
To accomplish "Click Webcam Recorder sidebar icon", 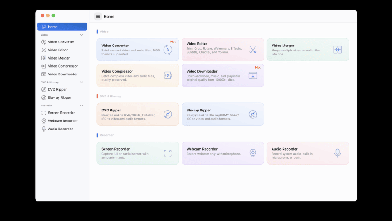I will 44,121.
